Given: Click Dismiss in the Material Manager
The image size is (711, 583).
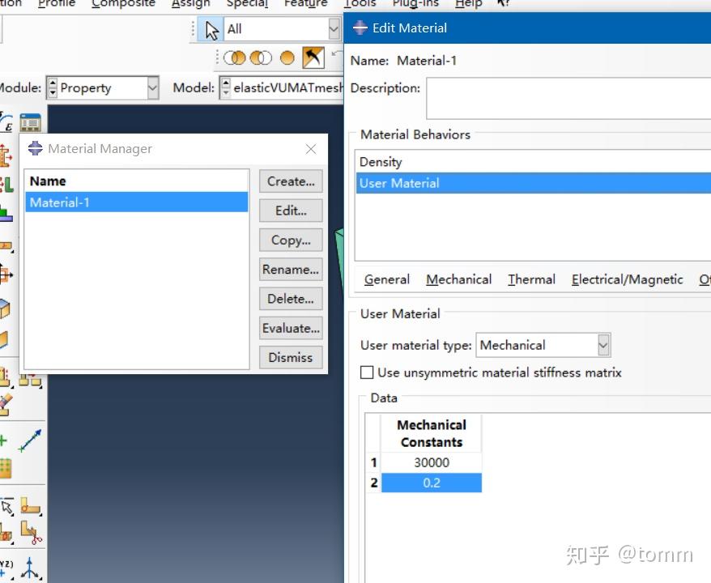Looking at the screenshot, I should pyautogui.click(x=290, y=357).
